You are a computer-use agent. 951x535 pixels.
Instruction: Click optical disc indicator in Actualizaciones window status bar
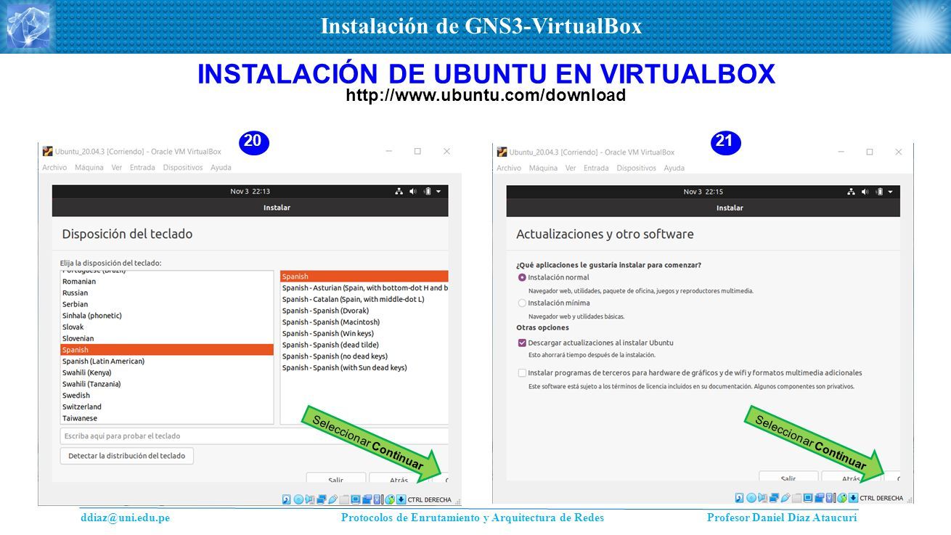[x=751, y=498]
